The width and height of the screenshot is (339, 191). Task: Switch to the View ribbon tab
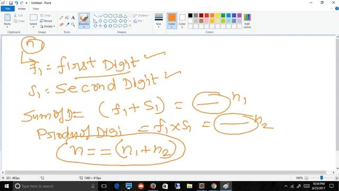click(35, 8)
